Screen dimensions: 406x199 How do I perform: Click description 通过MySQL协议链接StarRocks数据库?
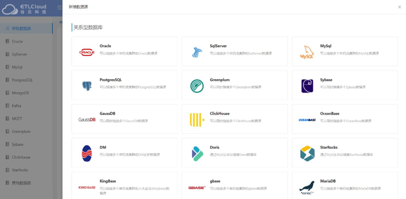tap(346, 155)
